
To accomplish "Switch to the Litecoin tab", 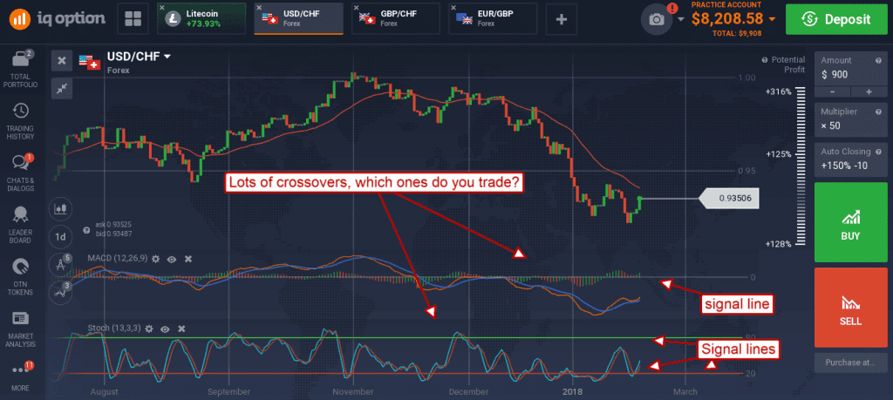I will pyautogui.click(x=201, y=19).
